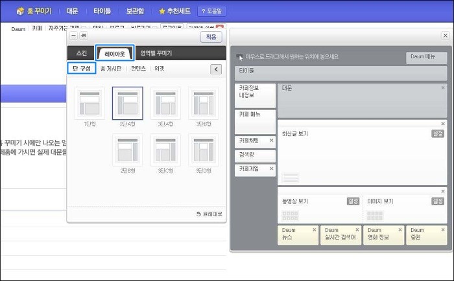Click the Daum 증권 widget text
This screenshot has width=454, height=281.
tap(417, 234)
